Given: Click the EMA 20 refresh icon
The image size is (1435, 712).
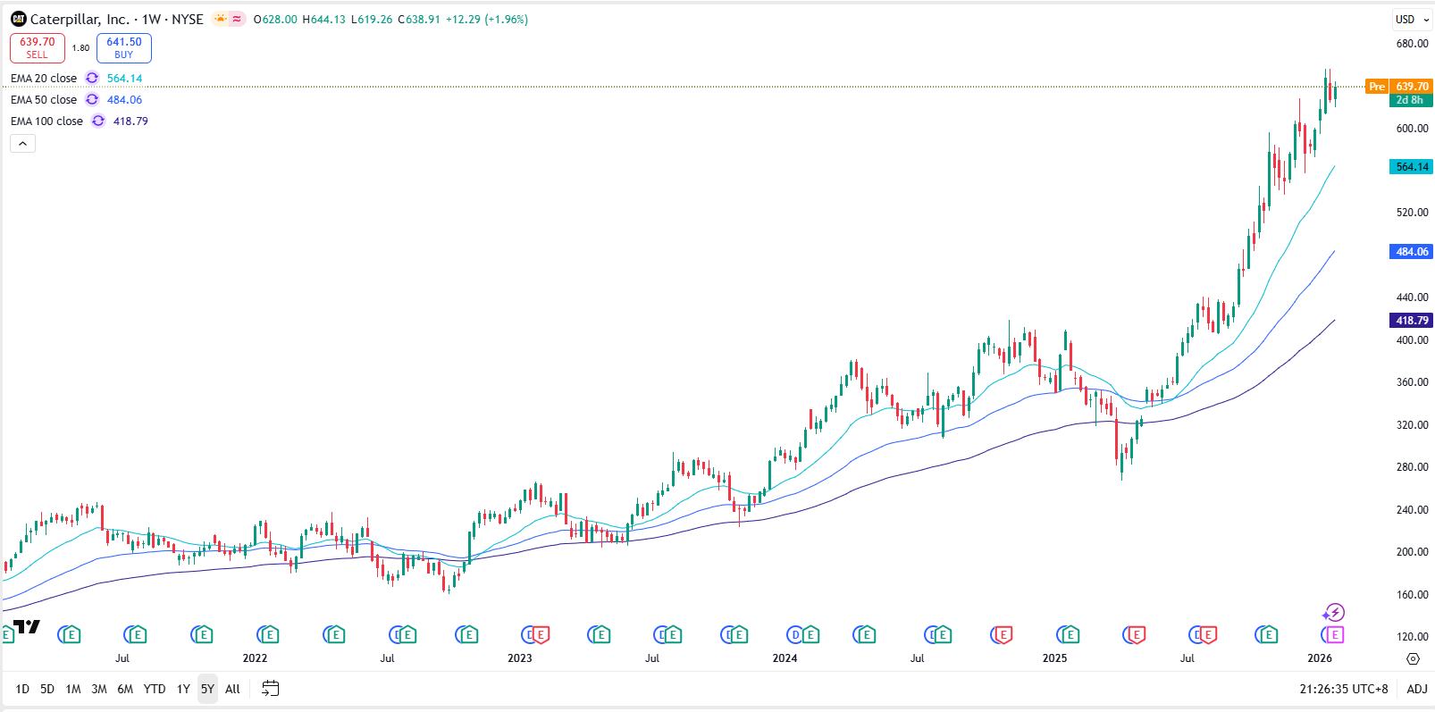Looking at the screenshot, I should (92, 79).
